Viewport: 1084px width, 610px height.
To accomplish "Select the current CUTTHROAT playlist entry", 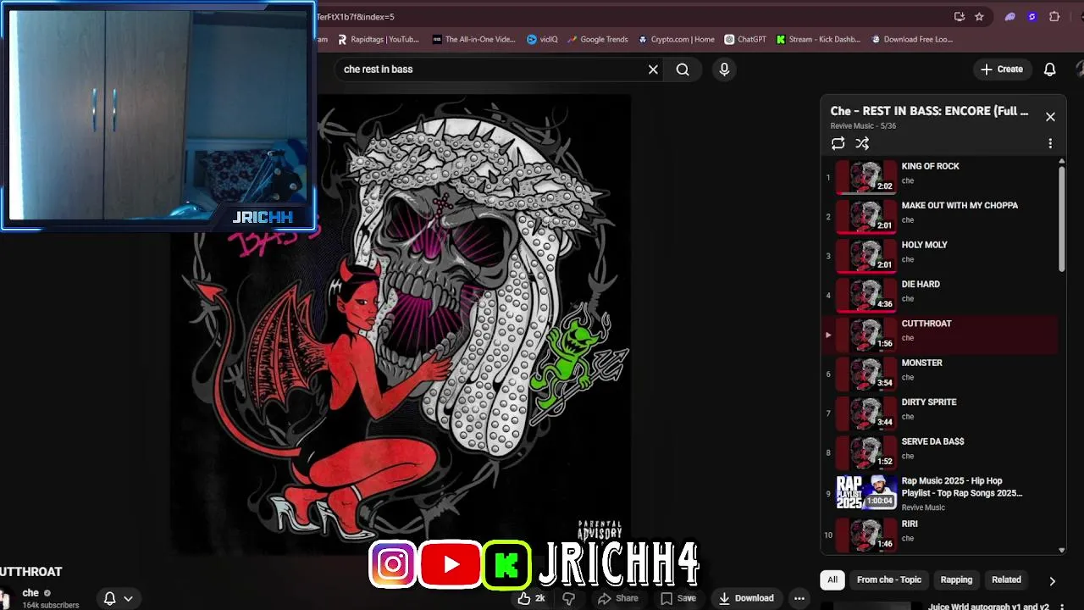I will point(940,335).
